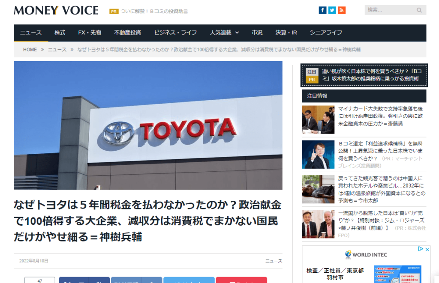Open the Facebook page icon in header
The image size is (439, 283).
click(323, 10)
